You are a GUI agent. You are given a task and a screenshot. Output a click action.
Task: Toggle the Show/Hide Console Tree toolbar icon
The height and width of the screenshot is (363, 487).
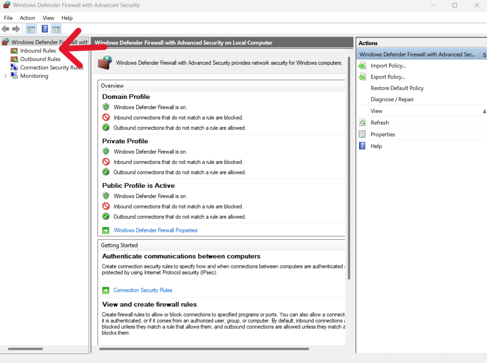[x=31, y=29]
